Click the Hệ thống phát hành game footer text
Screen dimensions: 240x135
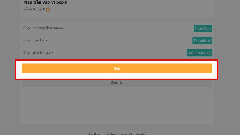pos(117,133)
